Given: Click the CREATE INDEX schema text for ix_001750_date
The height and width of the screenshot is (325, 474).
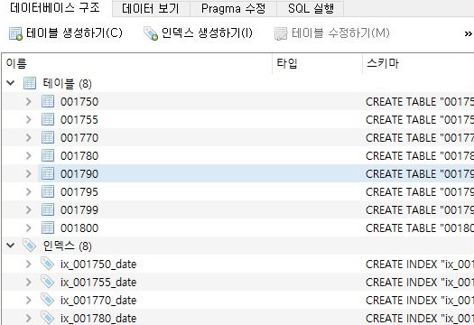Looking at the screenshot, I should tap(420, 265).
